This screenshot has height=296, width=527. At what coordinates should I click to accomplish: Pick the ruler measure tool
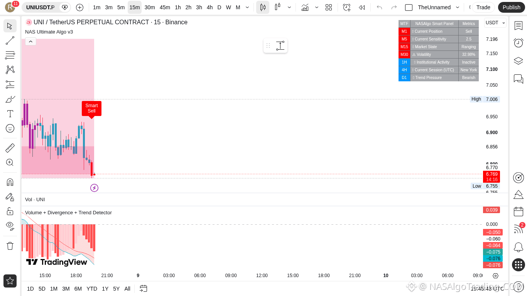click(10, 148)
